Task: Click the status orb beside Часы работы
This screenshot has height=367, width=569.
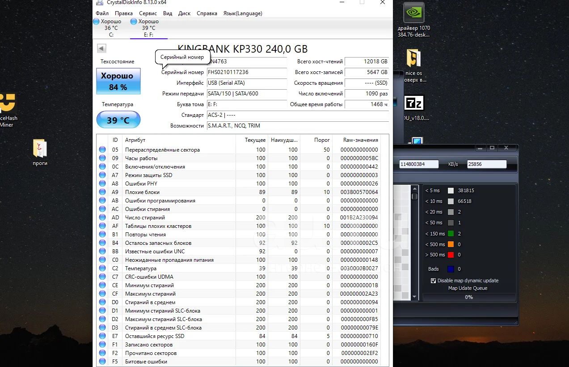Action: 103,158
